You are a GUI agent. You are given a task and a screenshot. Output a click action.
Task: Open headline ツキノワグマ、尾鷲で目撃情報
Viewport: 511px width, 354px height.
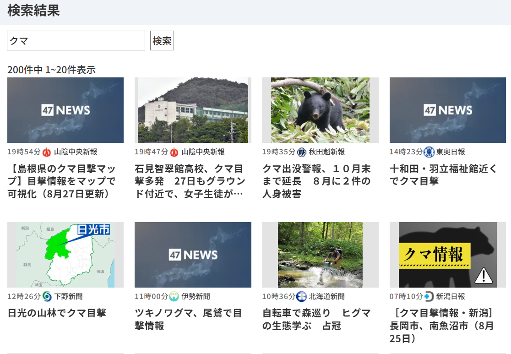[x=188, y=320]
